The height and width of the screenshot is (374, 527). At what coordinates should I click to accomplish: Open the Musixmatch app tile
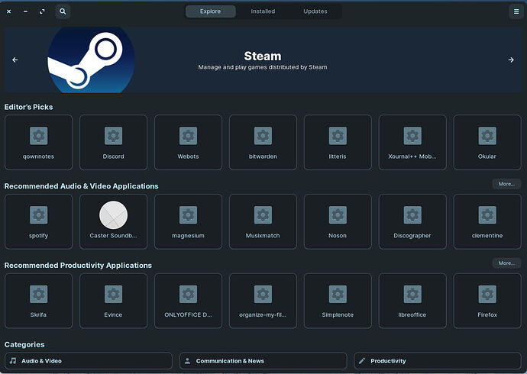(x=263, y=221)
